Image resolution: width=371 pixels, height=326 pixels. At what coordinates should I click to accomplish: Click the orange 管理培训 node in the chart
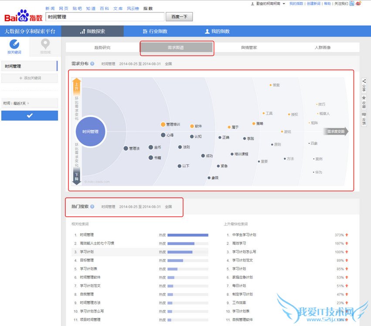(163, 125)
